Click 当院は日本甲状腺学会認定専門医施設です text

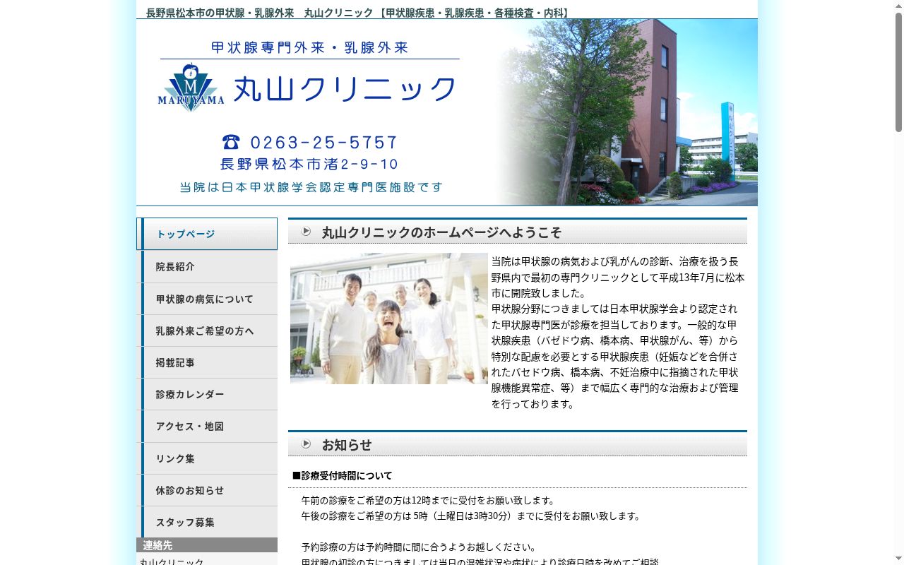(311, 187)
